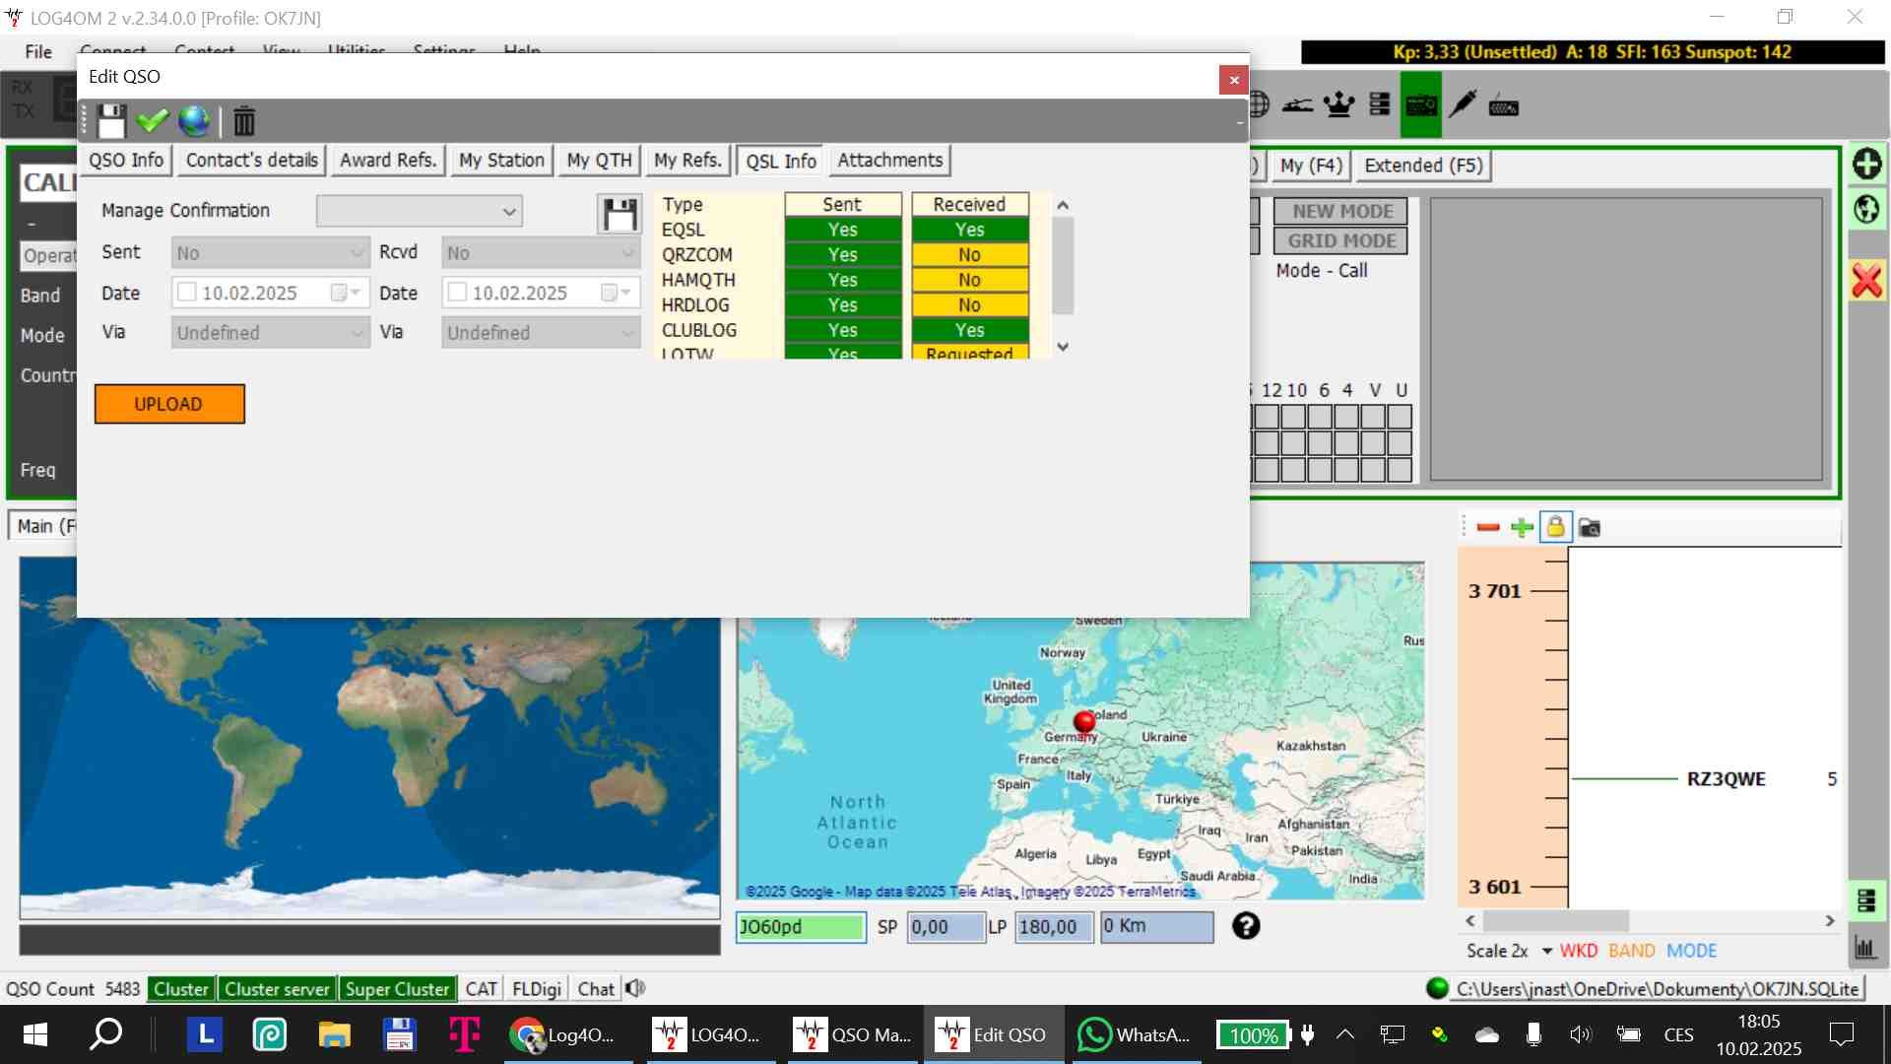Click the green highlighted radio icon
Viewport: 1891px width, 1064px height.
pos(1420,104)
